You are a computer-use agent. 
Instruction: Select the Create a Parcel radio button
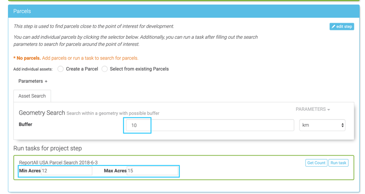coord(60,69)
